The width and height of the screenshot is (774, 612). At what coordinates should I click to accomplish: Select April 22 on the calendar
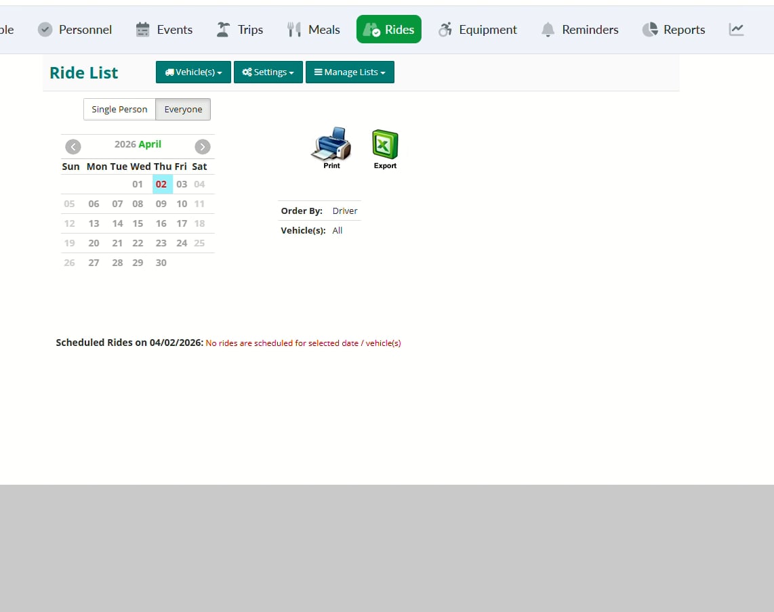coord(138,244)
